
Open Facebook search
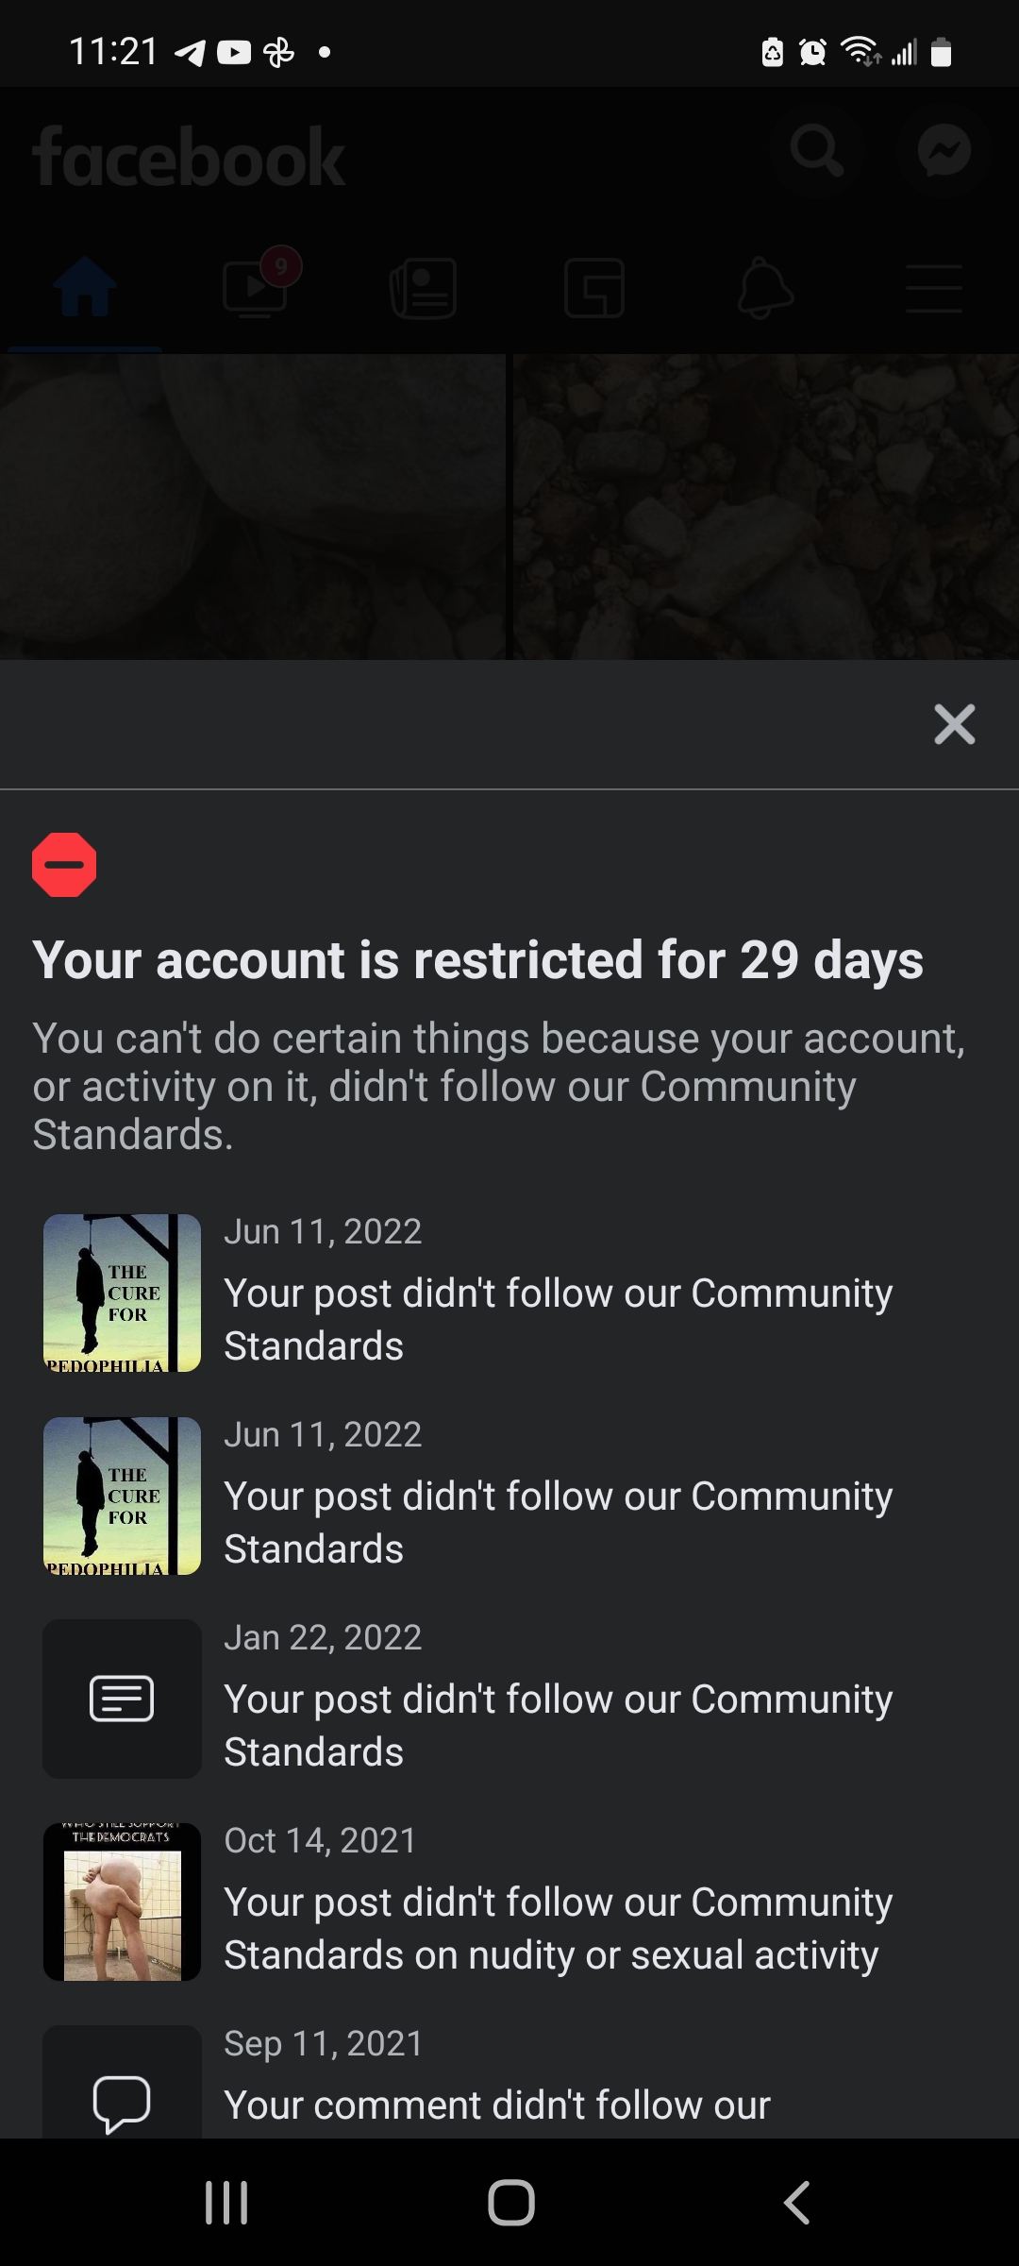pos(816,151)
